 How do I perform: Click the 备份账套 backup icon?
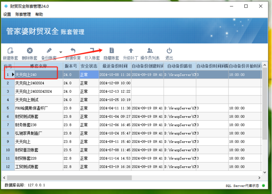[49, 50]
